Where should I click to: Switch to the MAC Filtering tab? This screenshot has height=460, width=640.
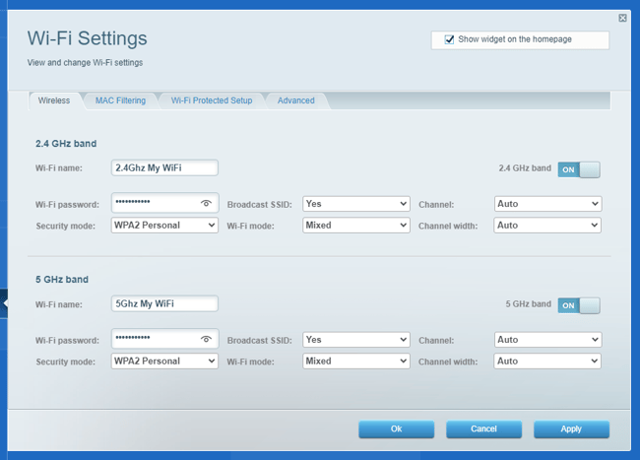click(x=120, y=100)
